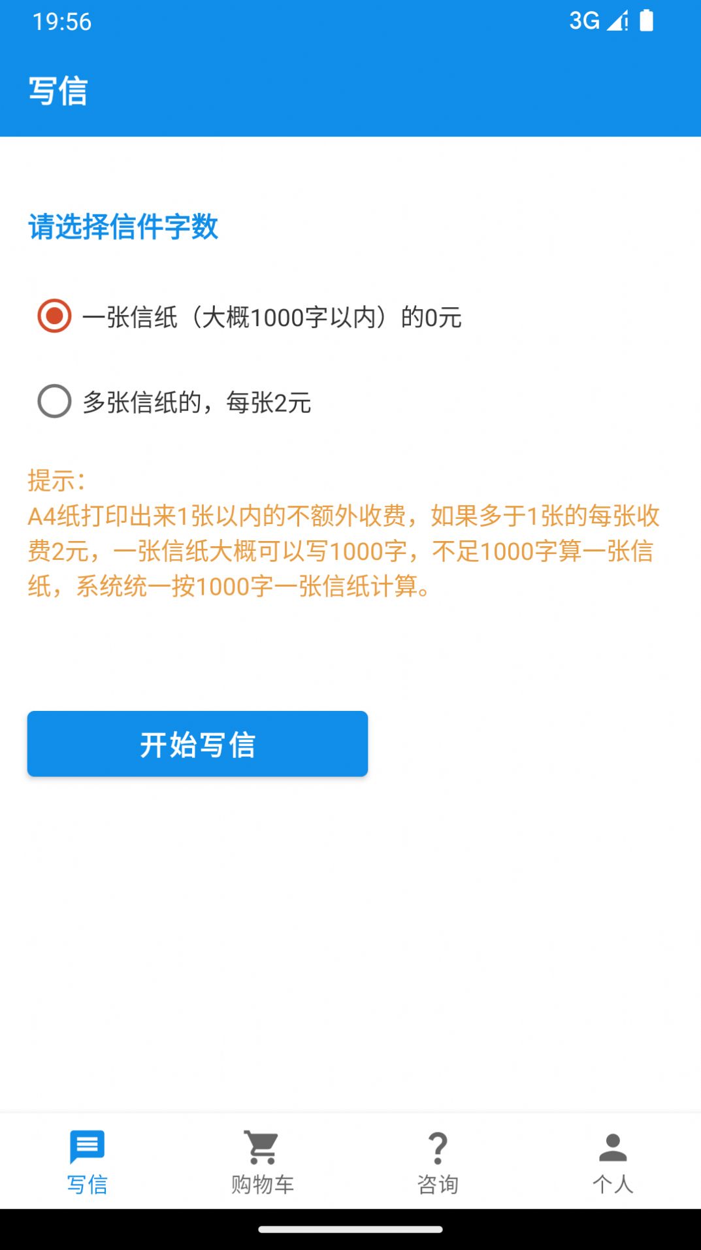Image resolution: width=701 pixels, height=1250 pixels.
Task: Switch to the 写信 tab label
Action: click(x=87, y=1184)
